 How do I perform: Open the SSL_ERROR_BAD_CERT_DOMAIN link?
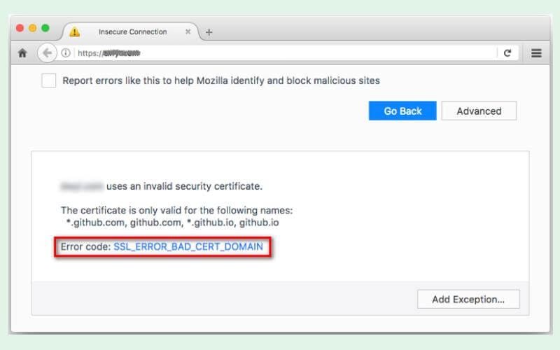(188, 246)
